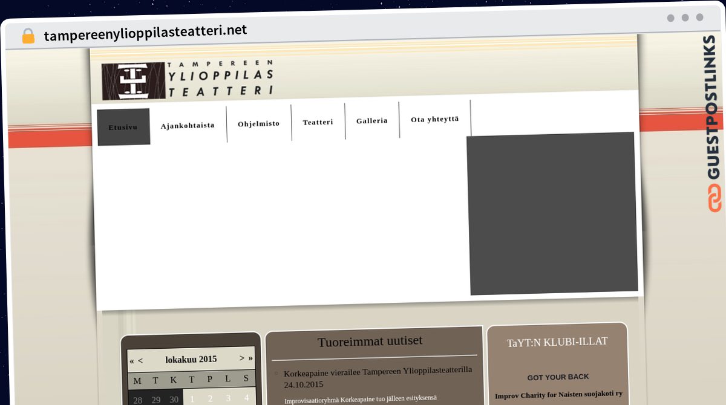Advance to next month with > arrow
The width and height of the screenshot is (726, 405).
[x=242, y=358]
